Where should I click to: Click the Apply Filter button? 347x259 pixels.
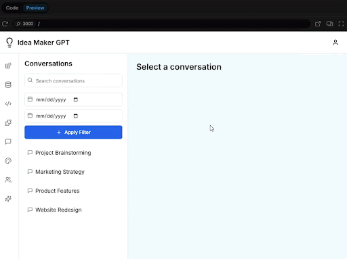tap(73, 133)
